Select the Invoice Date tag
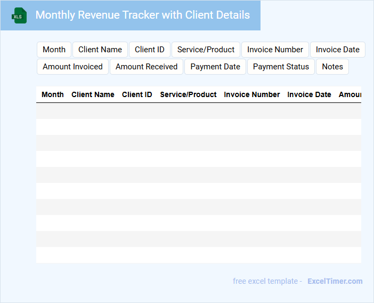This screenshot has width=374, height=303. pos(337,50)
